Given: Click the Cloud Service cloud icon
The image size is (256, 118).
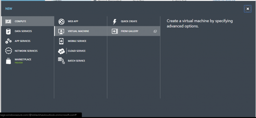Looking at the screenshot, I should (61, 51).
